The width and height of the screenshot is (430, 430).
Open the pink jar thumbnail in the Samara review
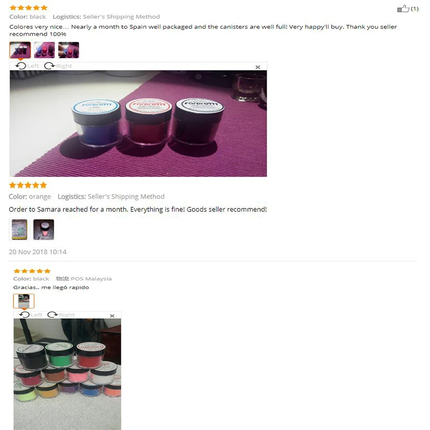coord(44,230)
